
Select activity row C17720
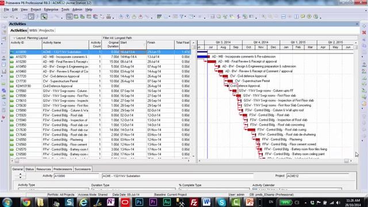(100, 76)
